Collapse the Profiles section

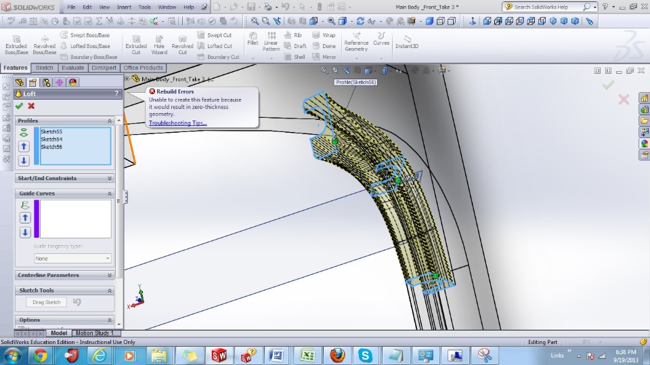pyautogui.click(x=110, y=121)
